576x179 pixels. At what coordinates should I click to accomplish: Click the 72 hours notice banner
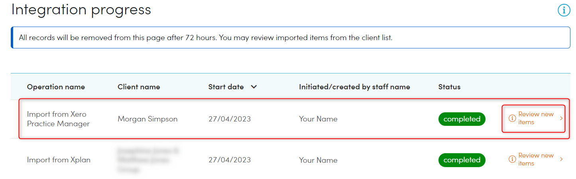291,38
